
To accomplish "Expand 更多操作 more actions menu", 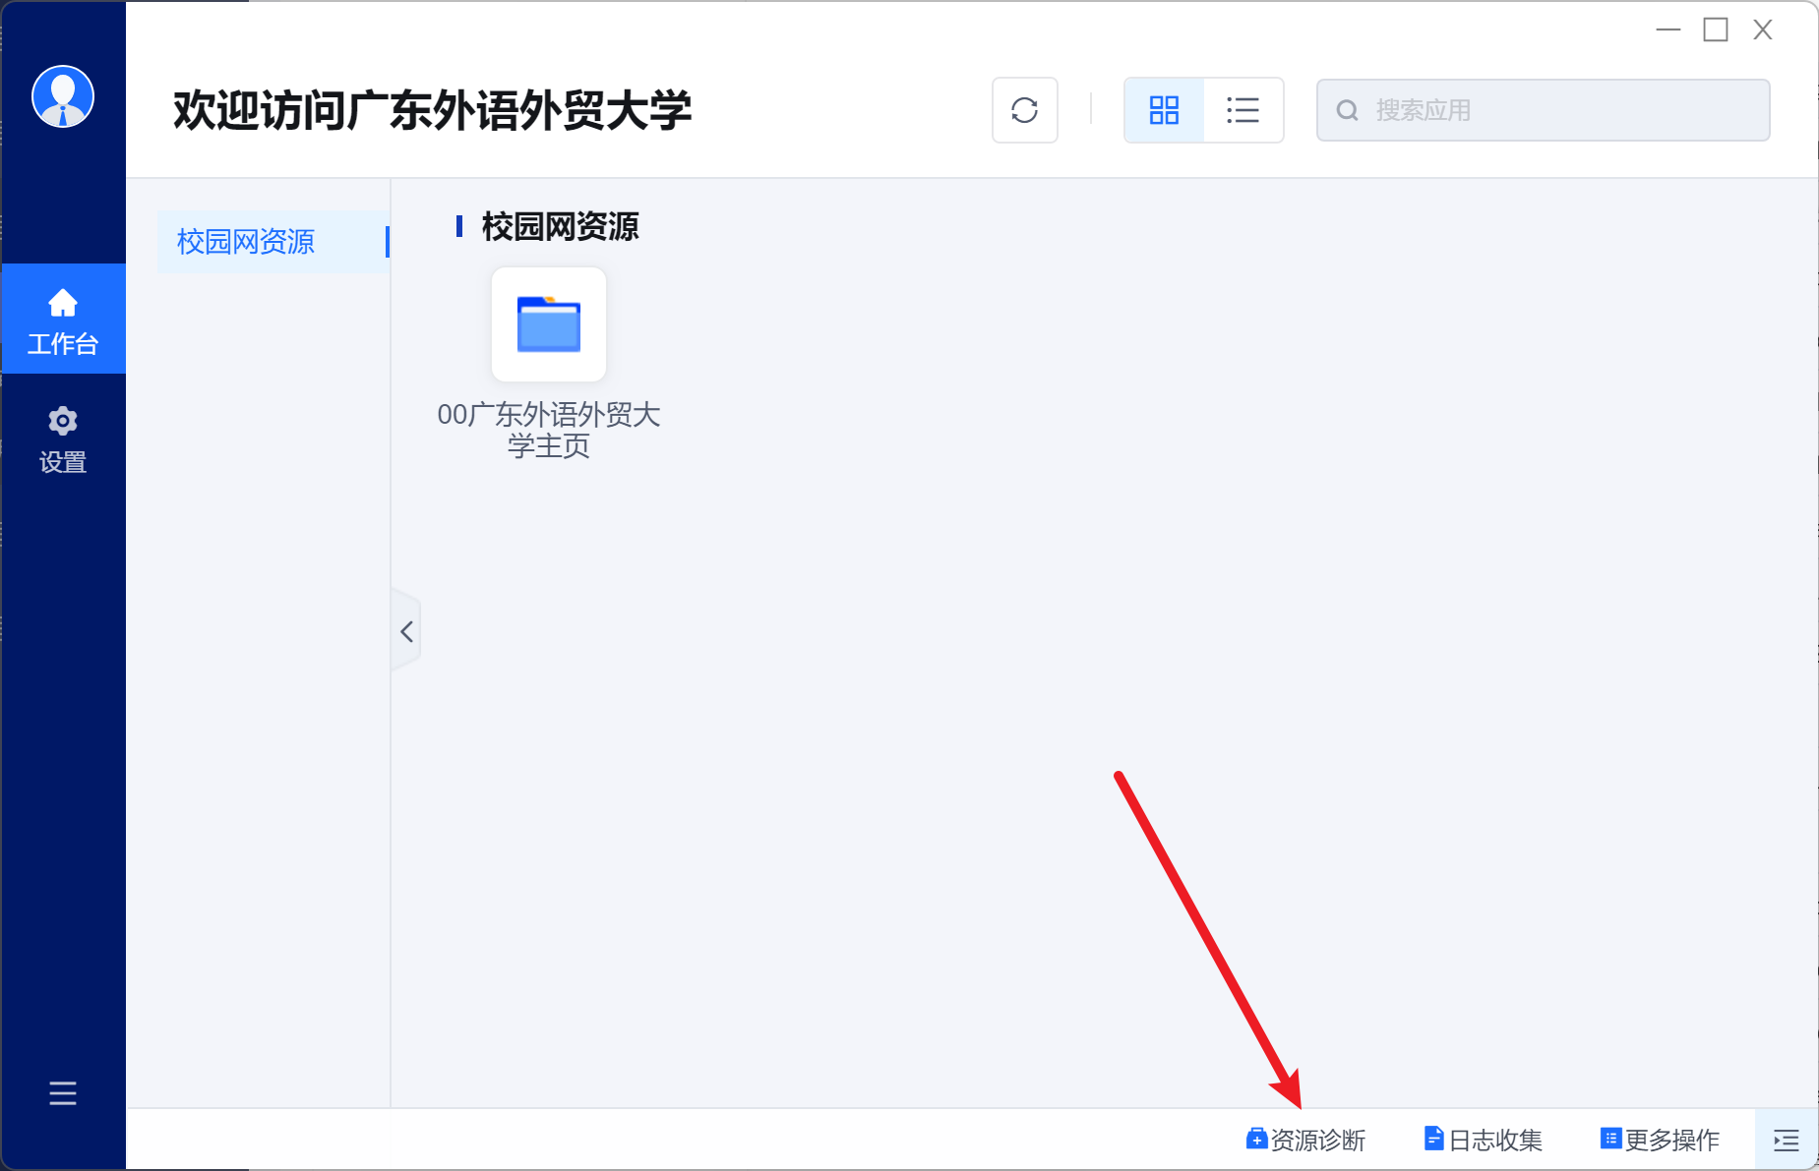I will 1661,1140.
